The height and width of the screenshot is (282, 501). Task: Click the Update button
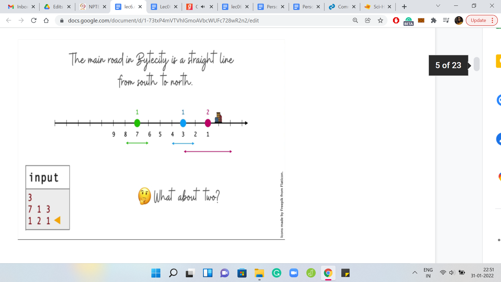[x=478, y=20]
